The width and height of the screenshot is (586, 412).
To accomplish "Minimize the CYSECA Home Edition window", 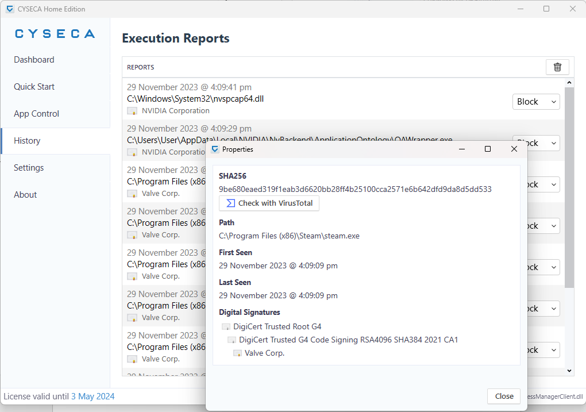I will 521,9.
